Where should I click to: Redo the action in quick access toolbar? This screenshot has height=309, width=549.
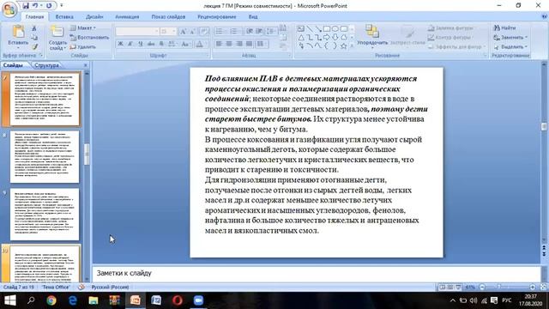49,6
